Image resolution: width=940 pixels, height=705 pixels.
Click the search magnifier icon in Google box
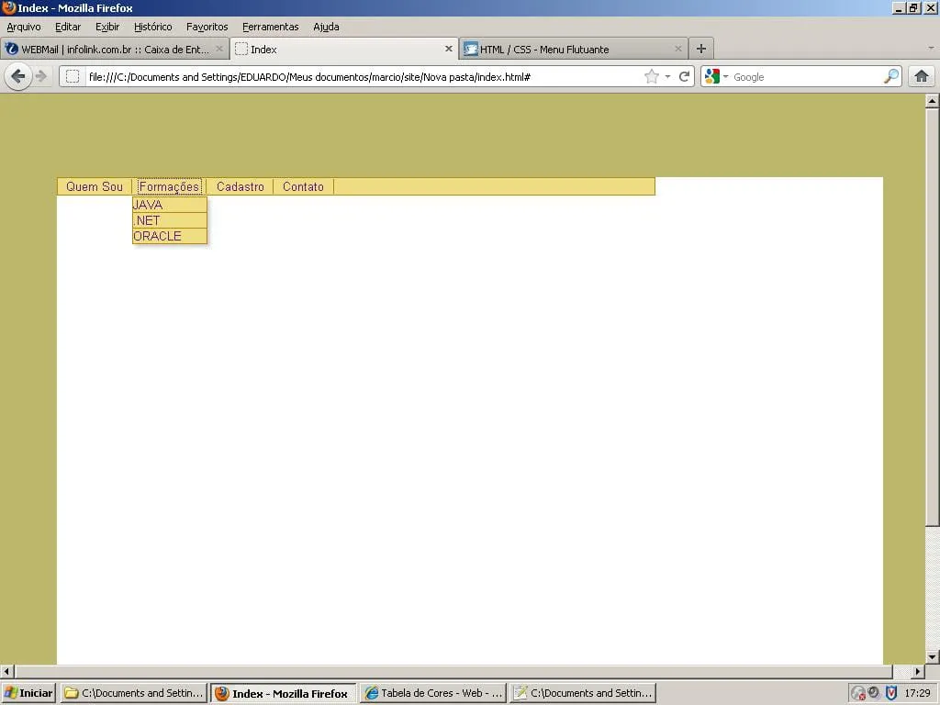[x=891, y=76]
